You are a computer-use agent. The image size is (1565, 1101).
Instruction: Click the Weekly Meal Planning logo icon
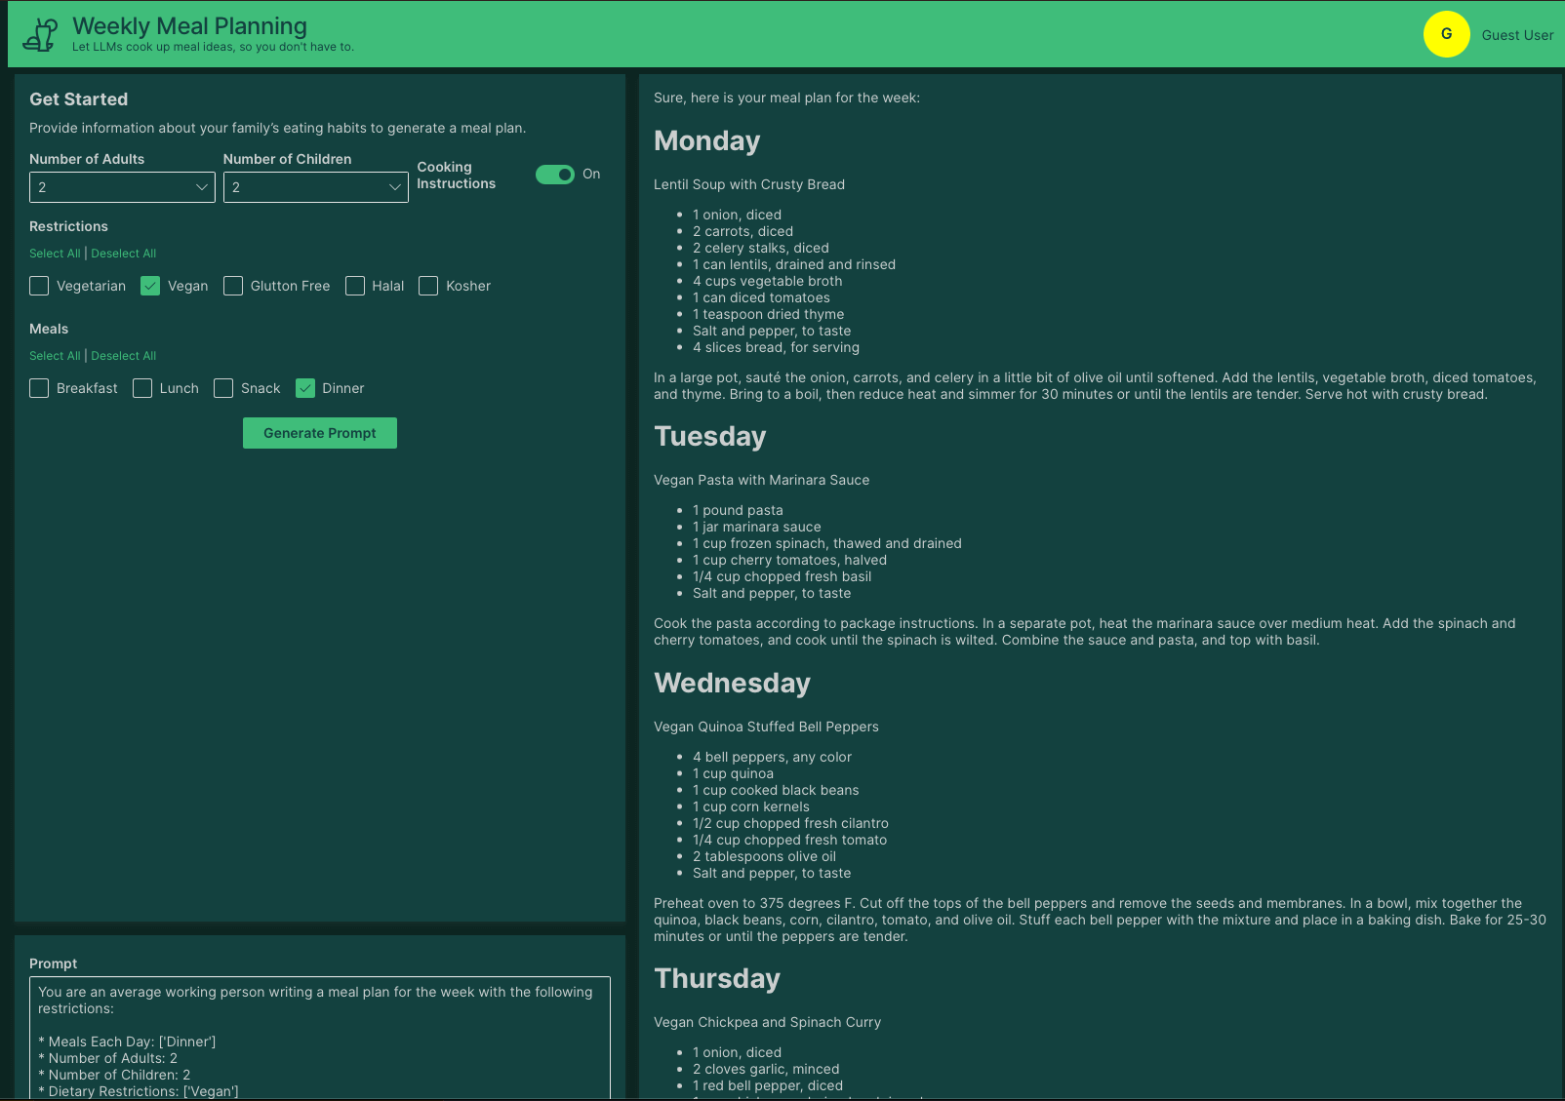[40, 34]
